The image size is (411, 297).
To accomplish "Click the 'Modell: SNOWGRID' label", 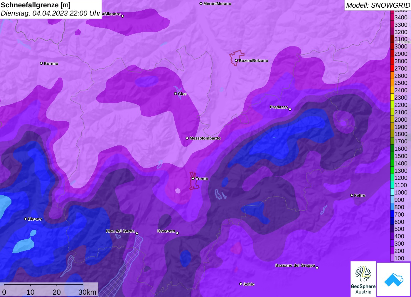I will 378,5.
